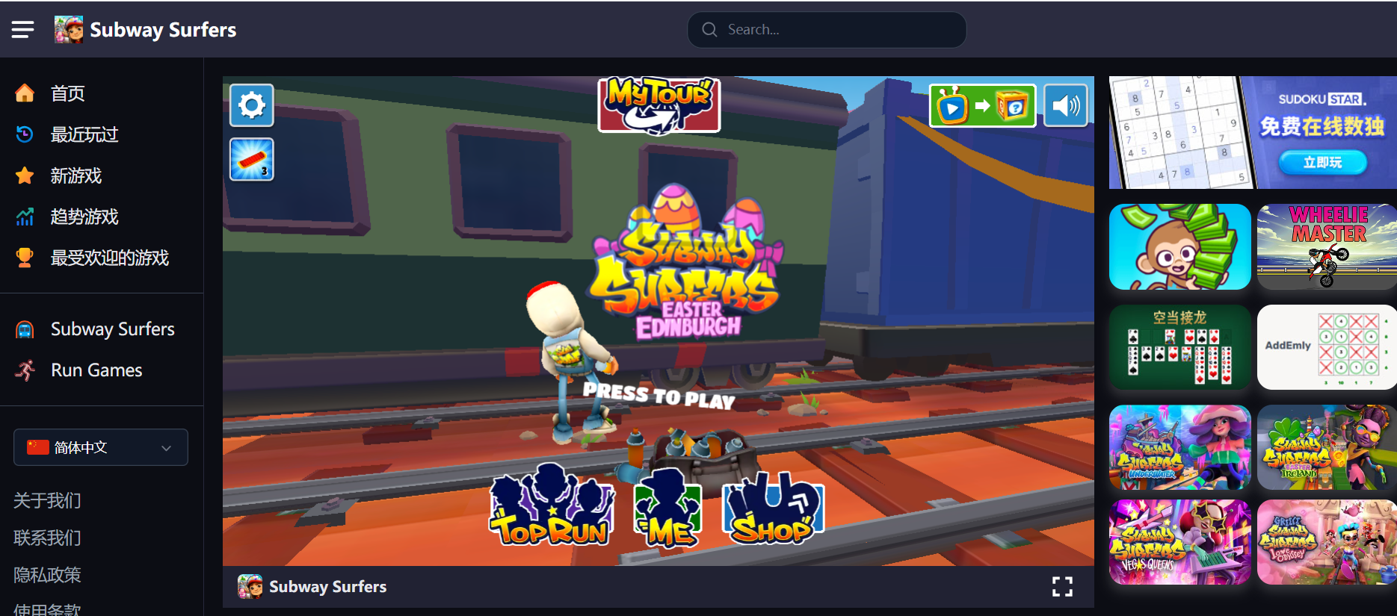The image size is (1397, 616).
Task: Click the Subway Surfers site logo
Action: (x=69, y=29)
